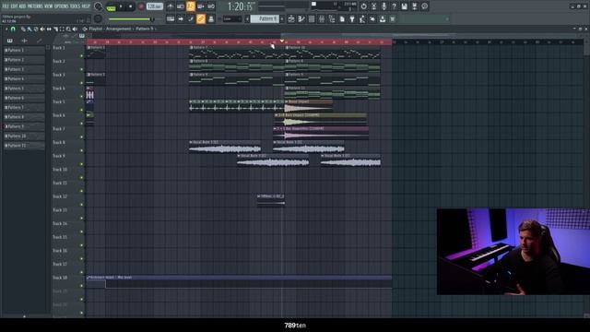This screenshot has height=332, width=590.
Task: Click the help question mark icon
Action: pos(394,6)
